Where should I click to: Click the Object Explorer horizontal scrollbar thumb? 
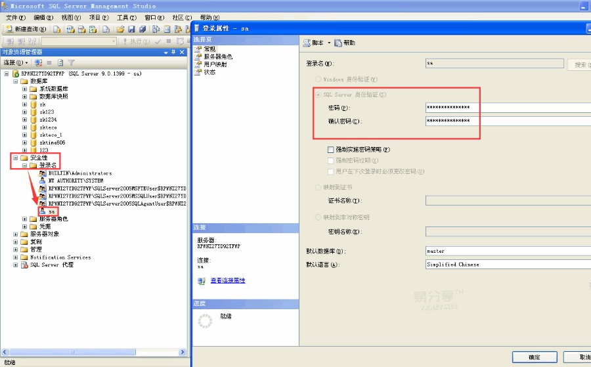(72, 352)
